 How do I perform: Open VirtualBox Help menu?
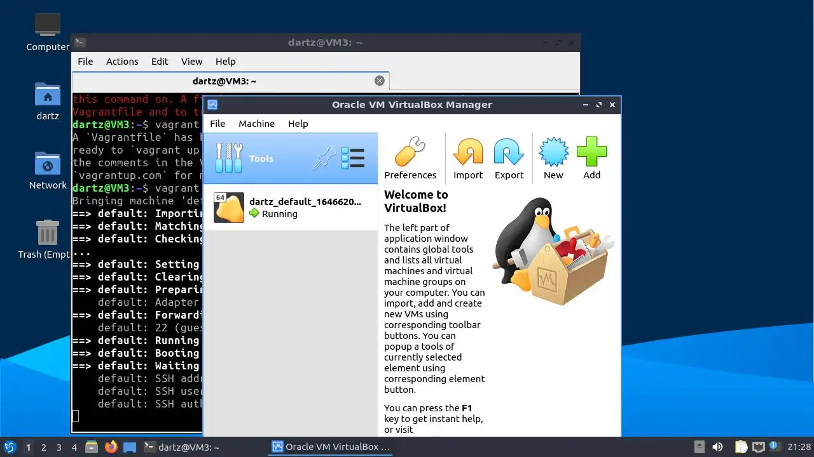tap(298, 124)
